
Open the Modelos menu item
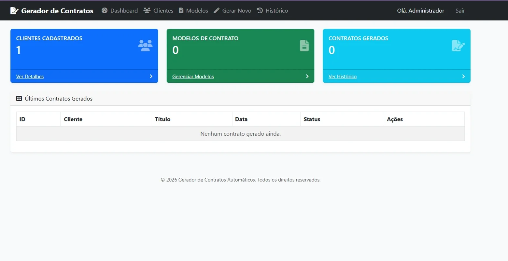tap(197, 11)
